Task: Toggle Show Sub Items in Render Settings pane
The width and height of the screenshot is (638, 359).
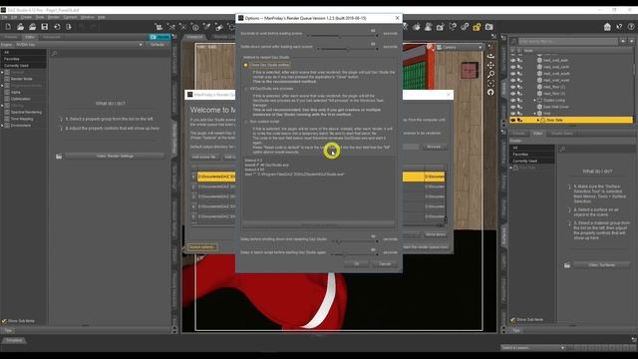Action: pos(4,321)
